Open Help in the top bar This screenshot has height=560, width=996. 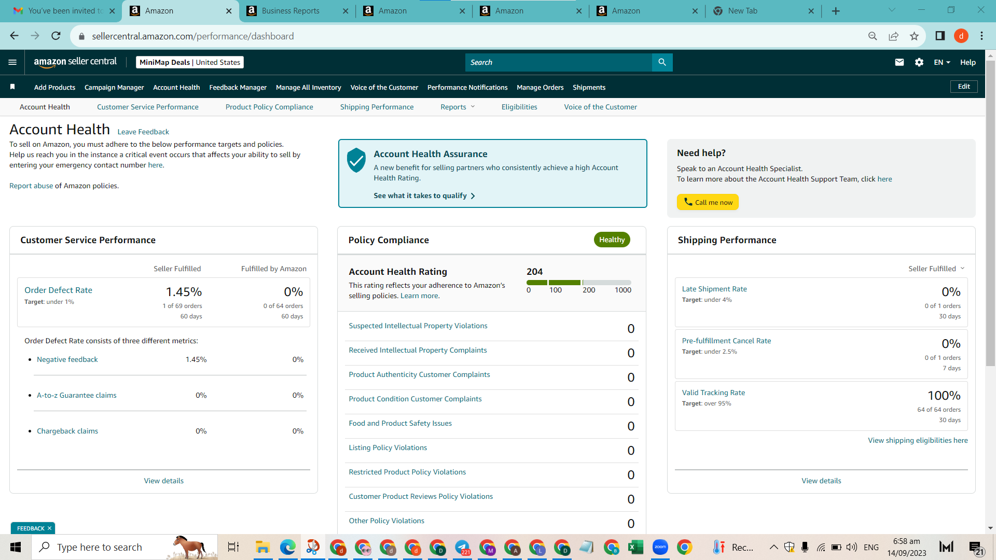(968, 62)
